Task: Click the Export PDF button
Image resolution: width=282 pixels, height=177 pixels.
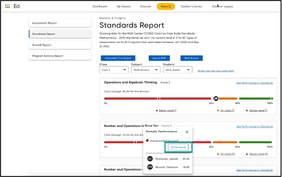Action: 159,58
